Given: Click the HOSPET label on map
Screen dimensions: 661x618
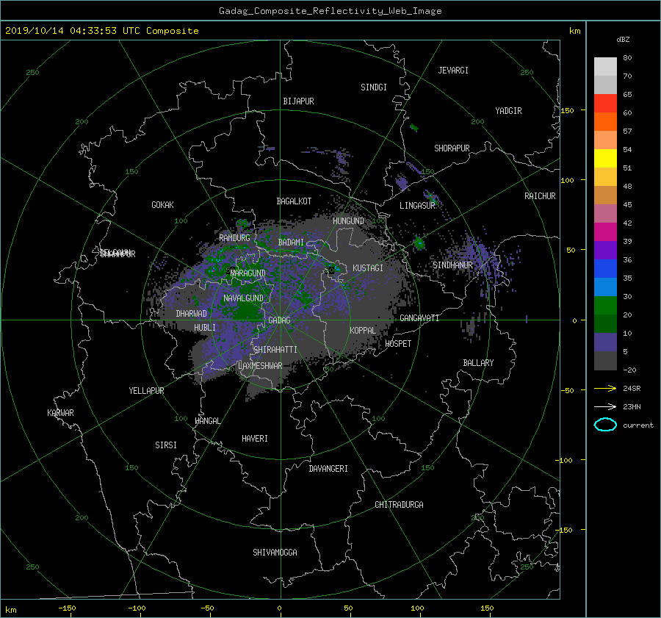Looking at the screenshot, I should tap(398, 344).
